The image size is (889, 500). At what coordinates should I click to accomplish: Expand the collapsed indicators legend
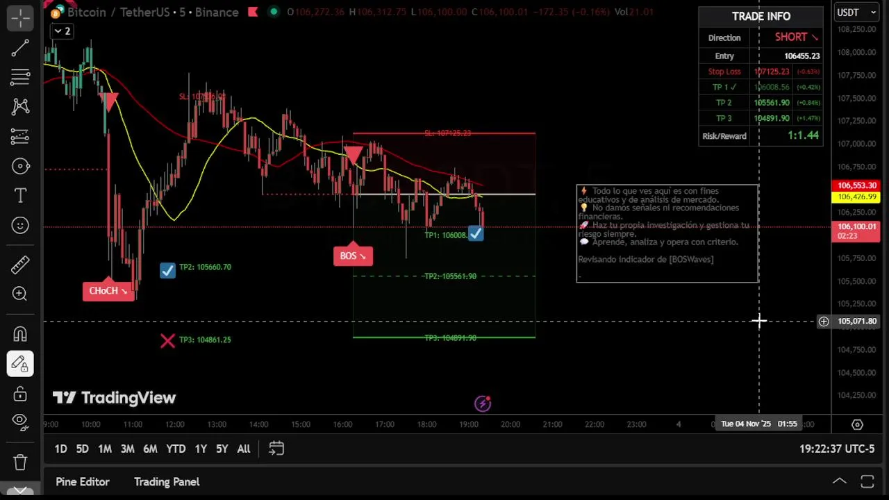[62, 31]
